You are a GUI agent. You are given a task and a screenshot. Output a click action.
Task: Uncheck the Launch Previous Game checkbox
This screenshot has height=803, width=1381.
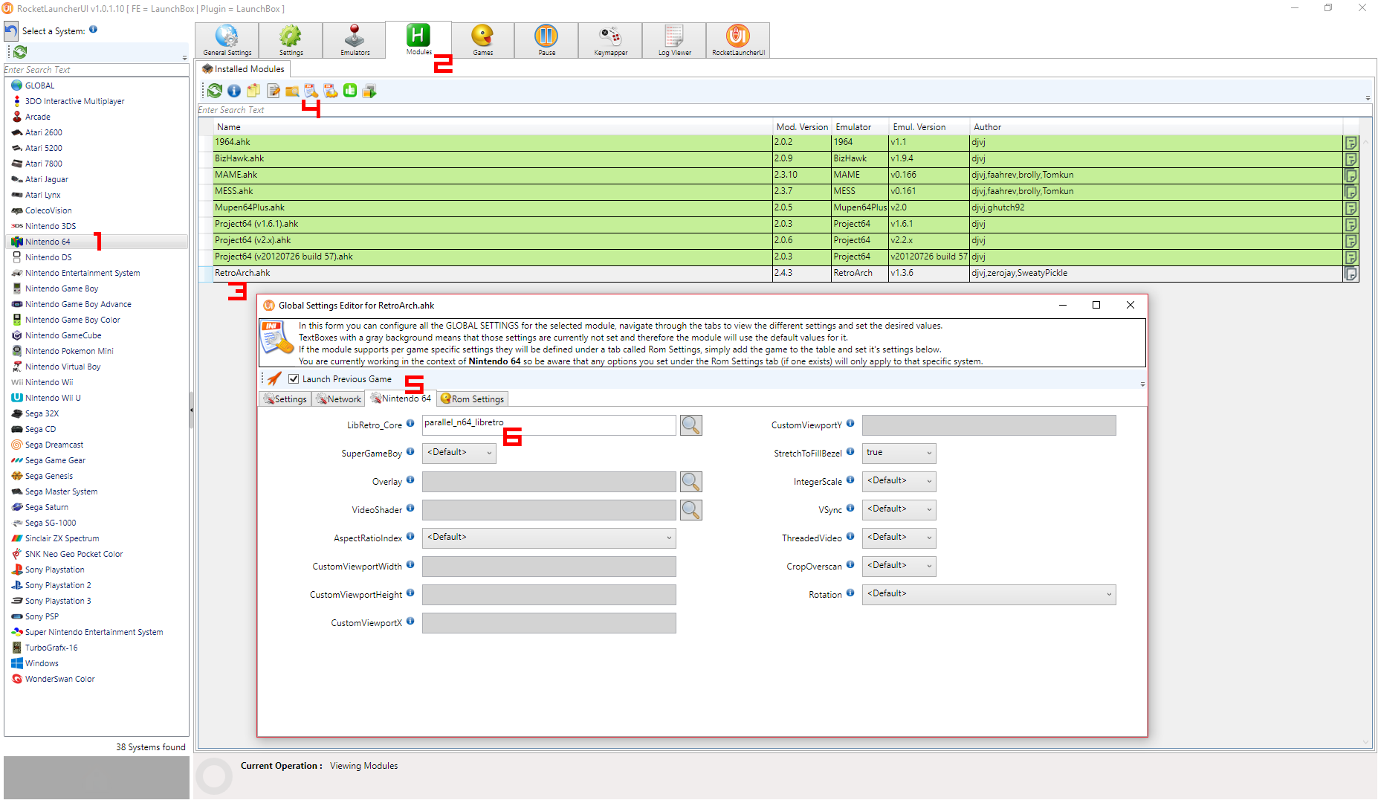(294, 379)
